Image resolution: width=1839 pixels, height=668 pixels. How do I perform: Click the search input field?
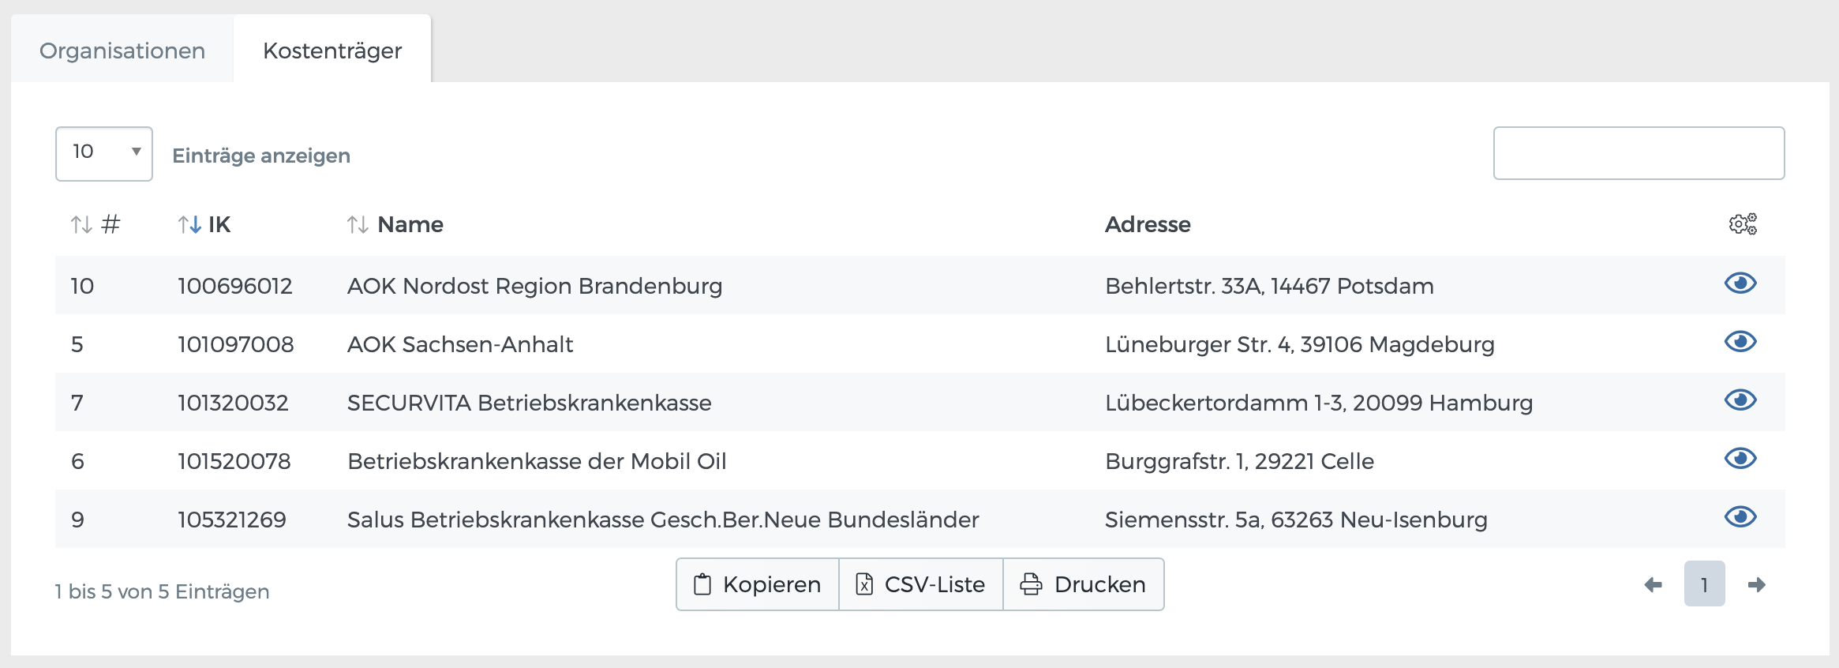point(1639,152)
